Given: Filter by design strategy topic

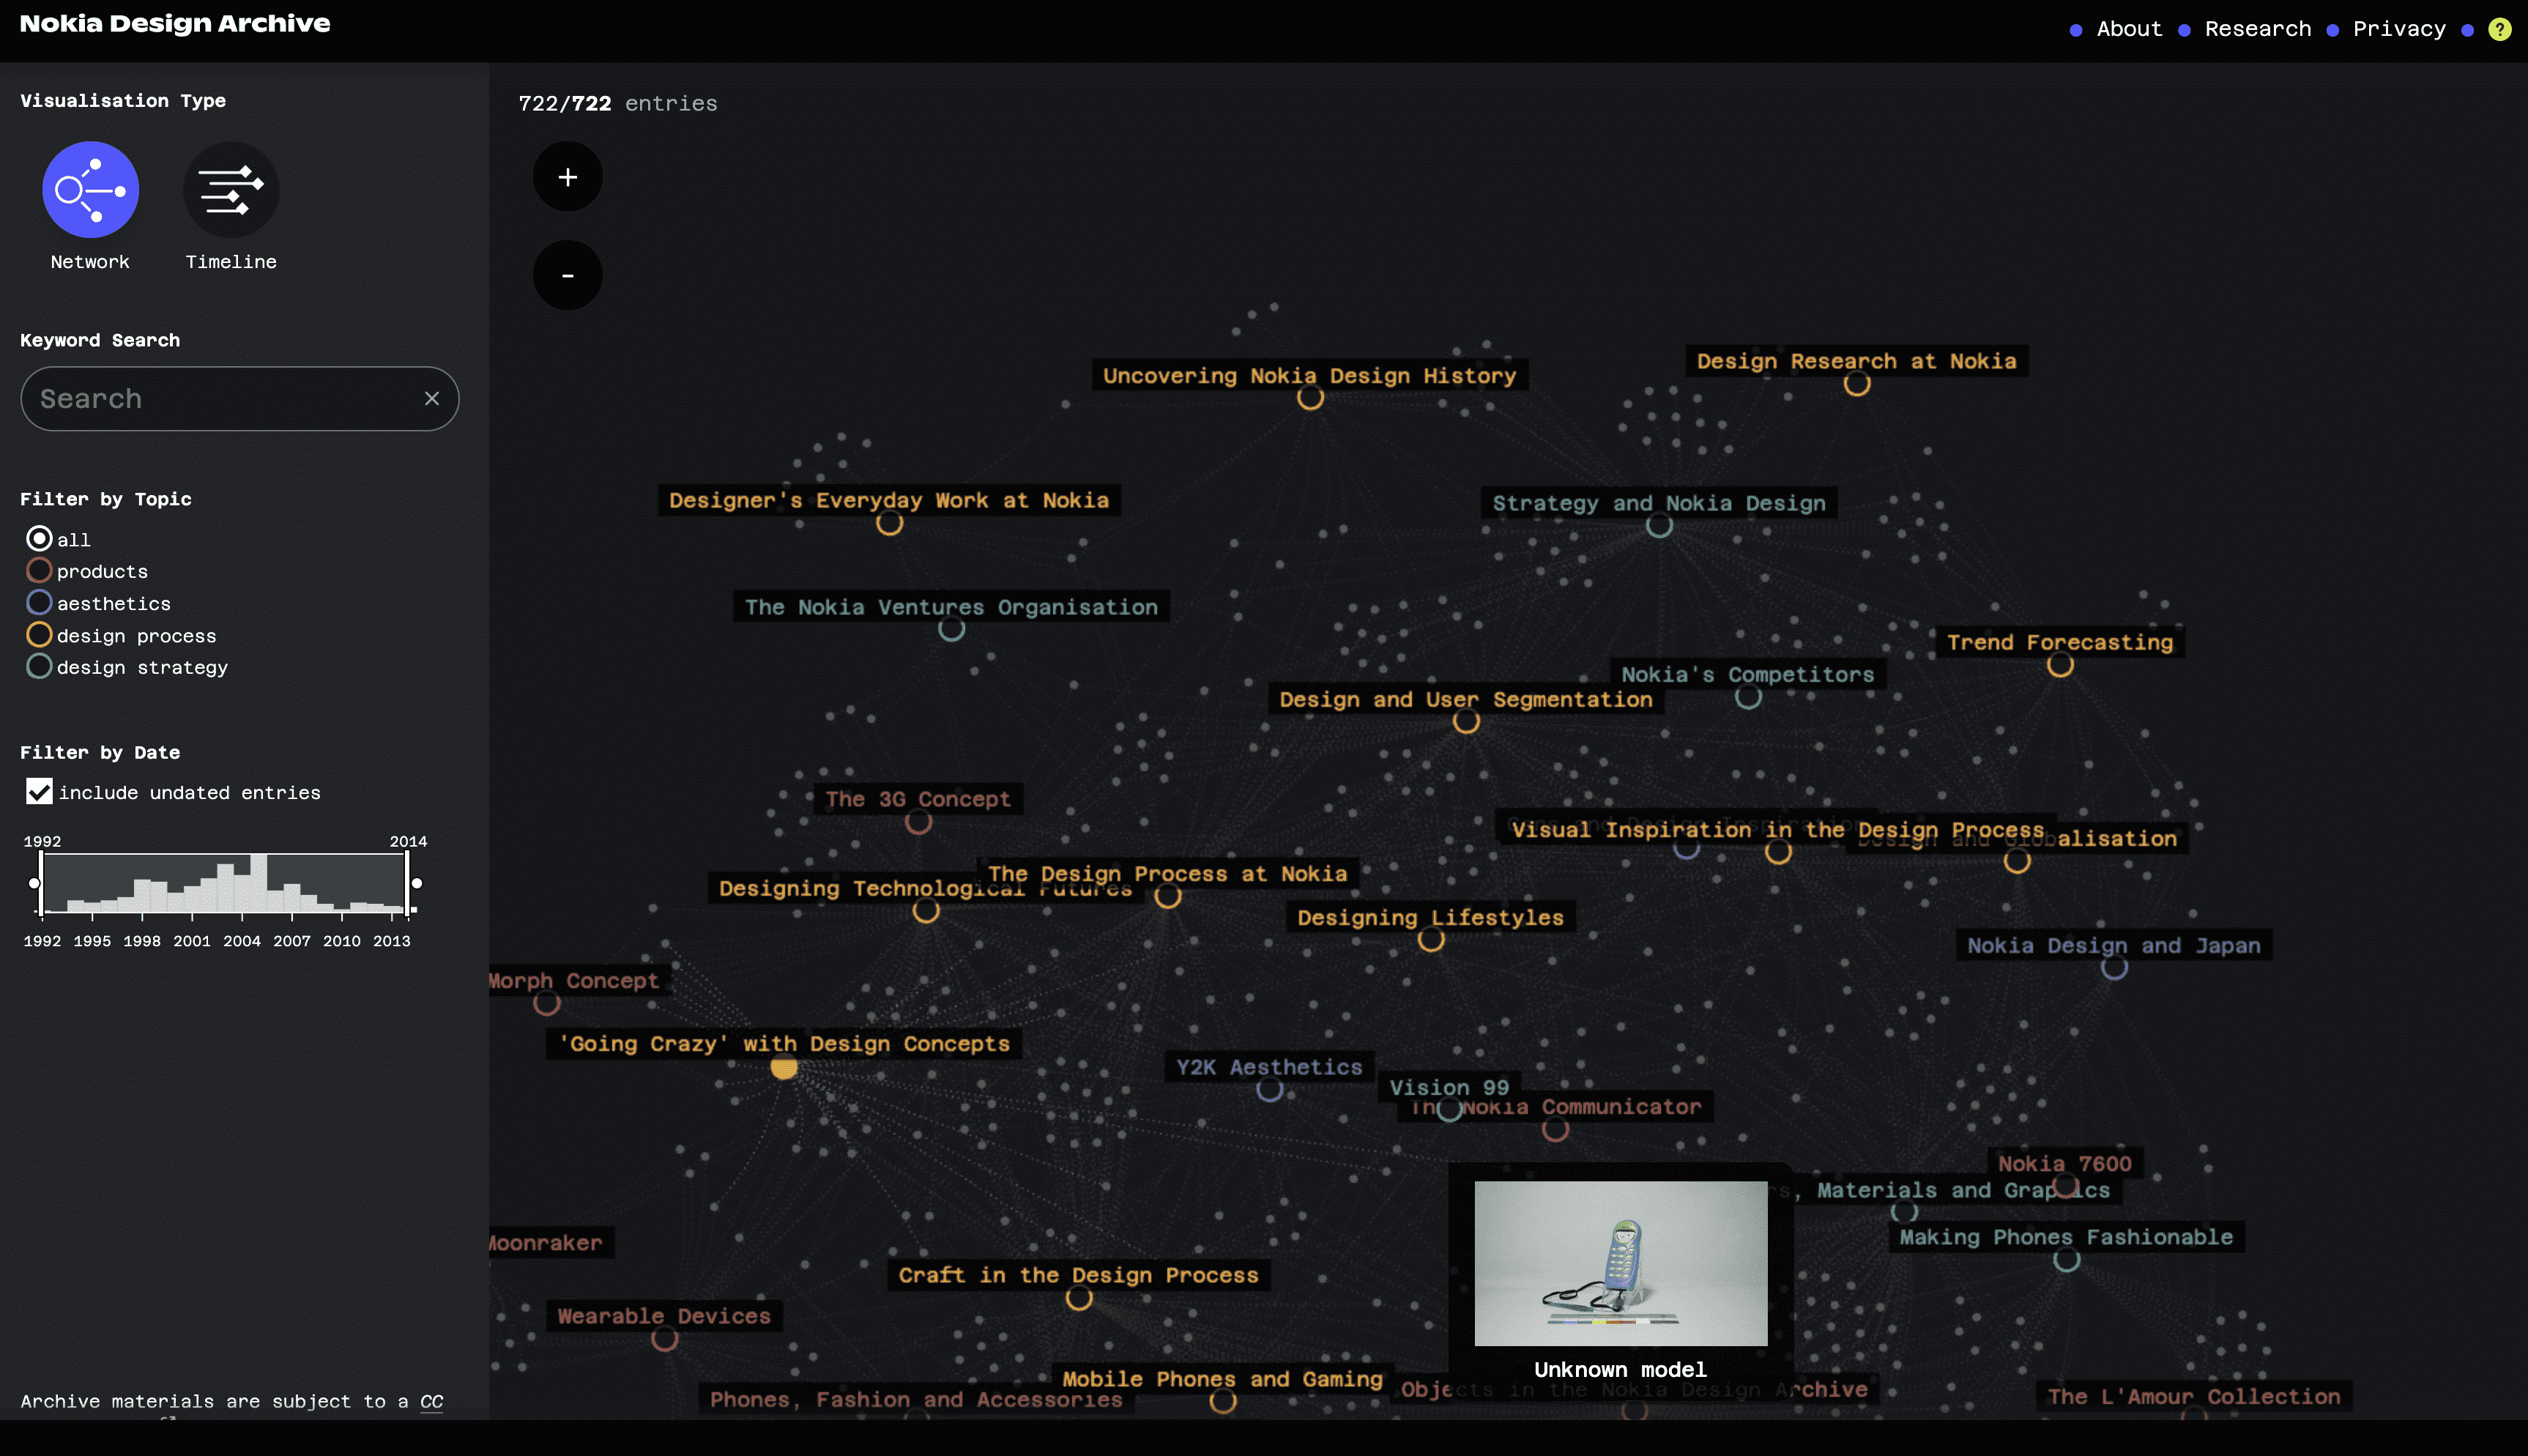Looking at the screenshot, I should click(x=39, y=667).
